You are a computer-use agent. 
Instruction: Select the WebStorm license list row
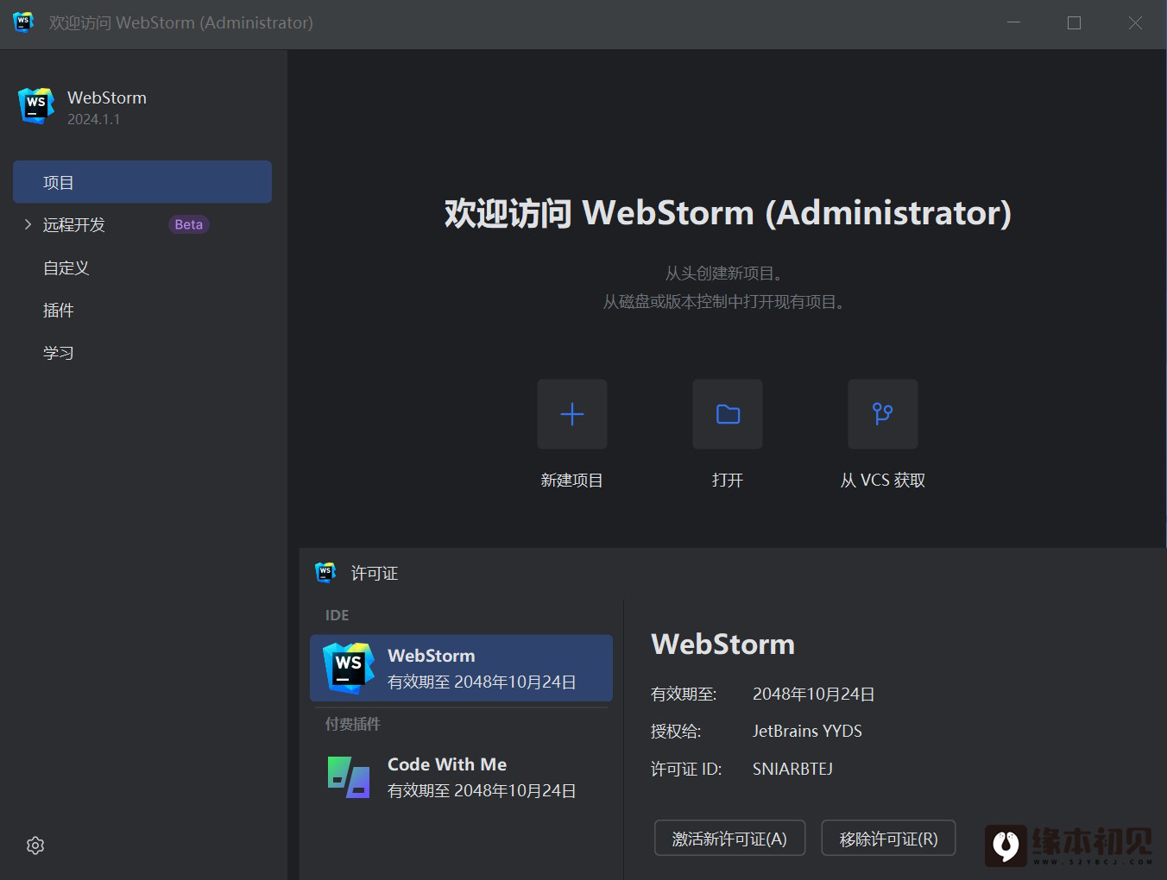(x=461, y=668)
